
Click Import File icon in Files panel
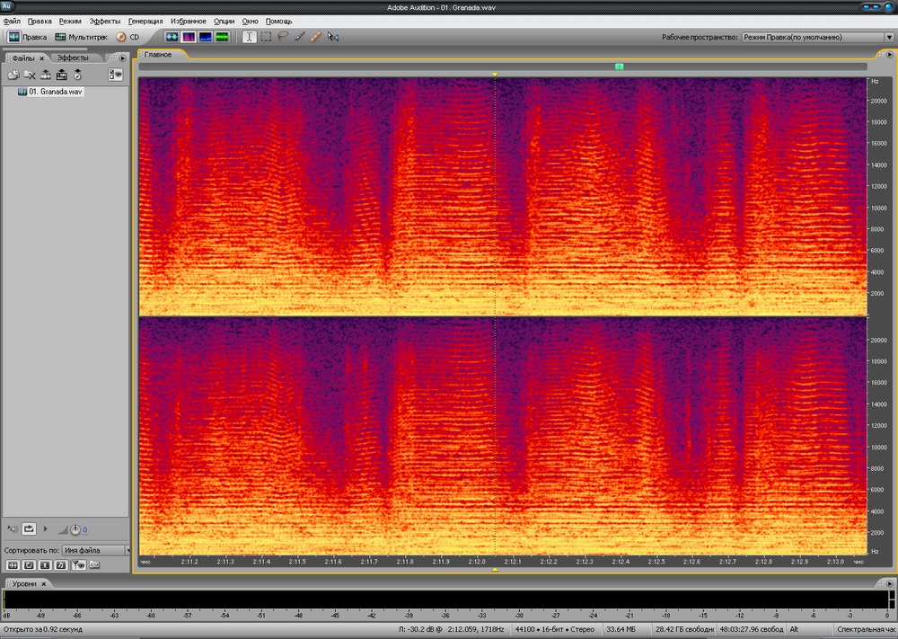pos(13,75)
